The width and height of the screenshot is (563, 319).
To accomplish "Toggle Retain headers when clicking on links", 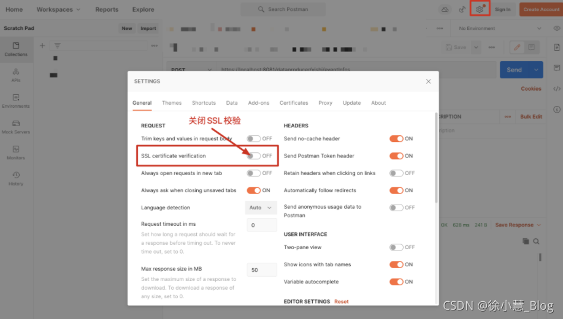I will [x=396, y=173].
